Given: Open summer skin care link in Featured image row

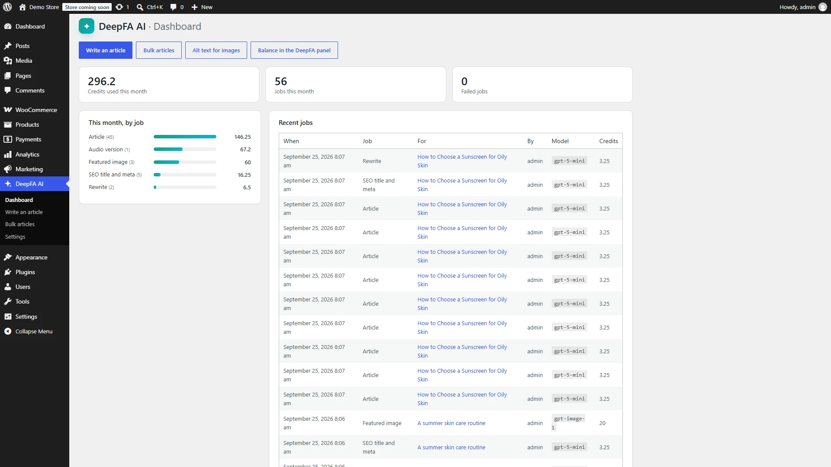Looking at the screenshot, I should tap(451, 423).
